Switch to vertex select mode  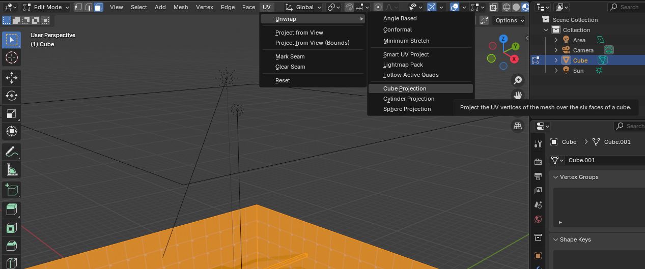pos(78,7)
